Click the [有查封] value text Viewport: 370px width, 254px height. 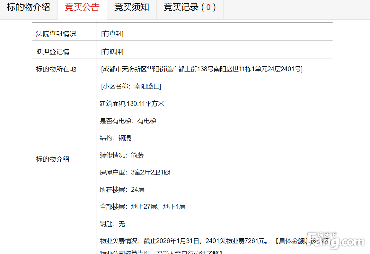click(112, 34)
